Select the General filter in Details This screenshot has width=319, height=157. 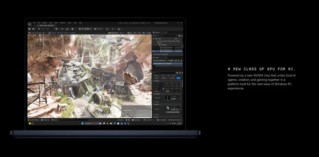[x=157, y=76]
